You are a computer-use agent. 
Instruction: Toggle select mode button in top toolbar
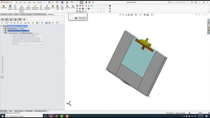(x=81, y=2)
